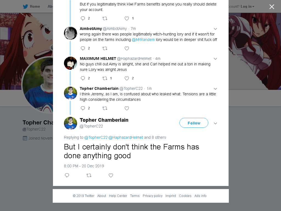Reply to the main Farms tweet
281x211 pixels.
pyautogui.click(x=67, y=175)
